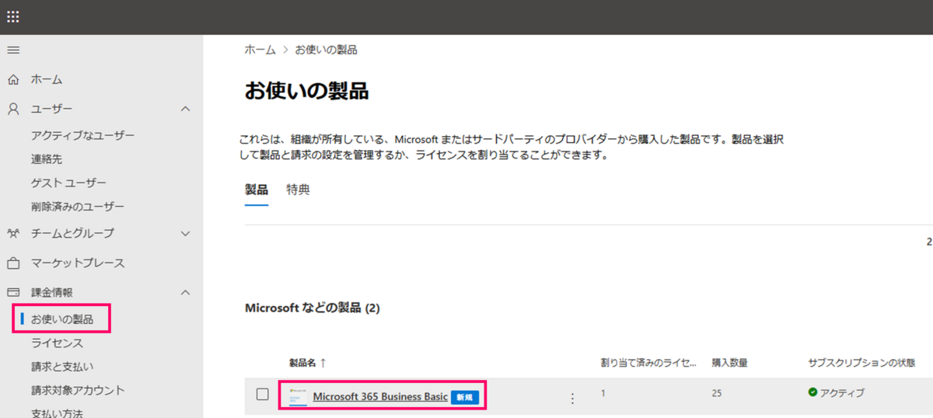Click the サブスクリプションの状態 column header
The image size is (933, 418).
click(x=861, y=363)
